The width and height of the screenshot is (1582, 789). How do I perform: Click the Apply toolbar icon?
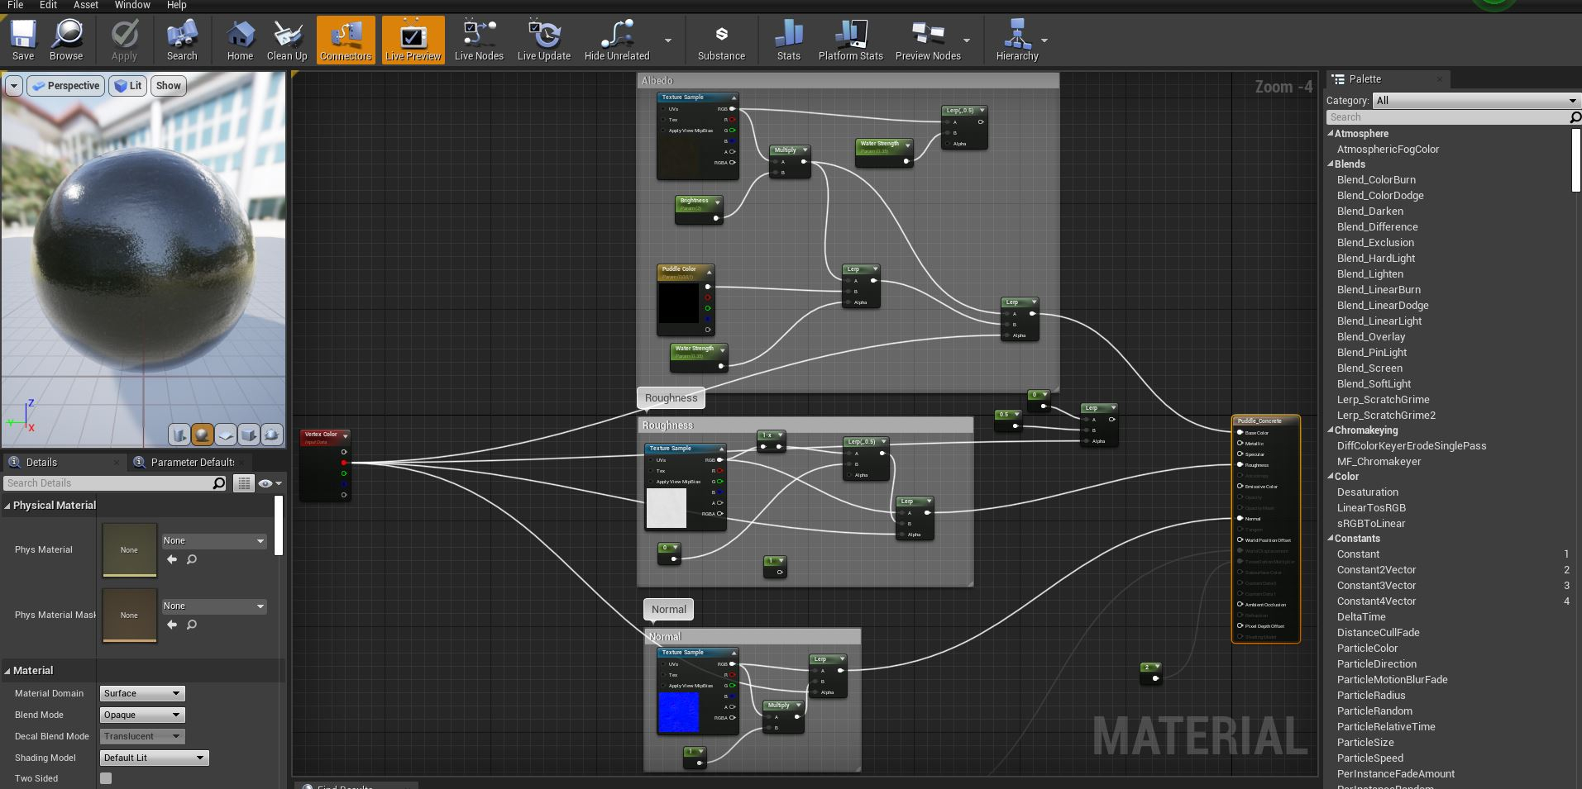pos(124,40)
